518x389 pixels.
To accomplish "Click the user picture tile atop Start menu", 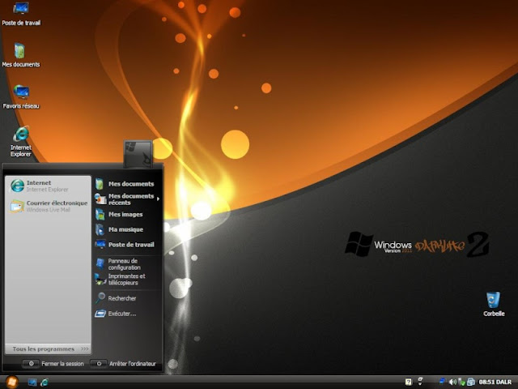I will pos(138,154).
